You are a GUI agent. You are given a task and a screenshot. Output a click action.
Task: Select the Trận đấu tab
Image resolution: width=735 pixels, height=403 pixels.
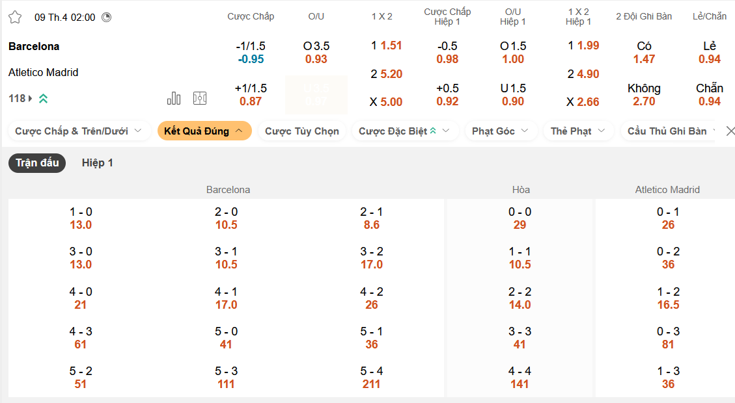pos(38,162)
